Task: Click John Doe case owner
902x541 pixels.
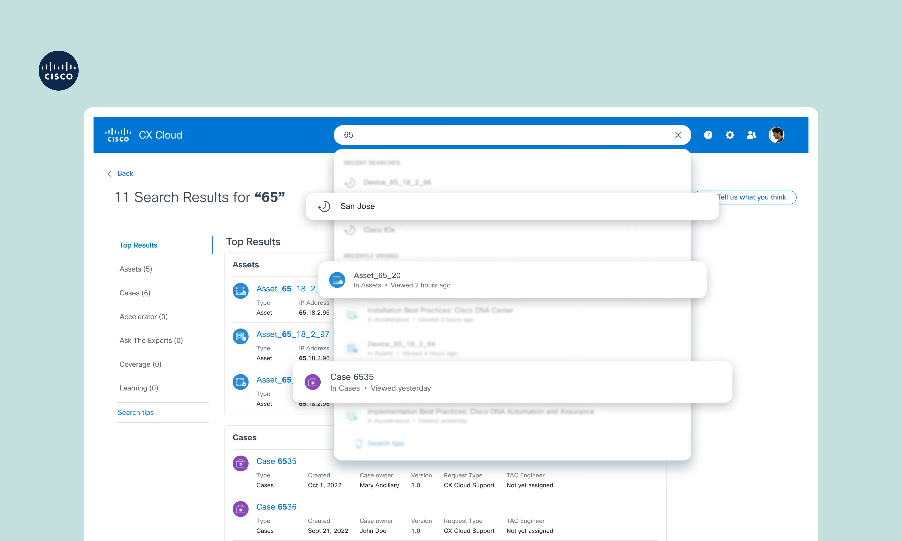Action: [373, 531]
